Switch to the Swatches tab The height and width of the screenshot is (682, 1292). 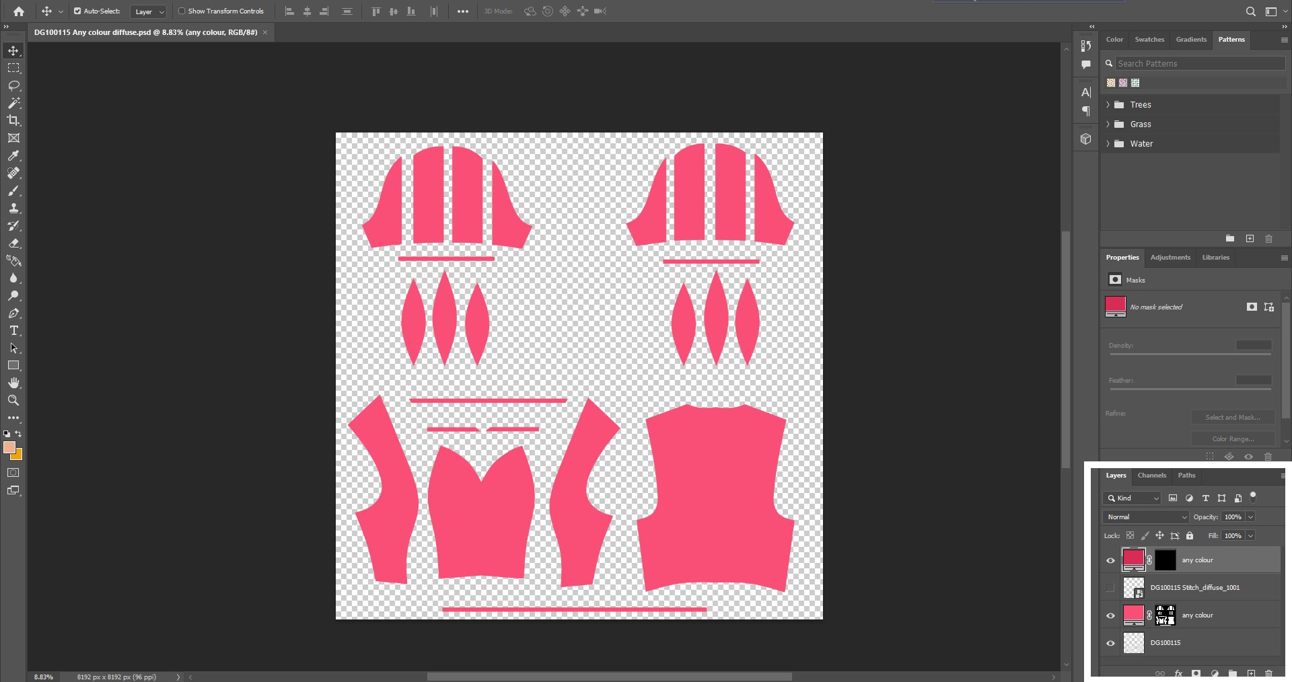click(x=1149, y=40)
